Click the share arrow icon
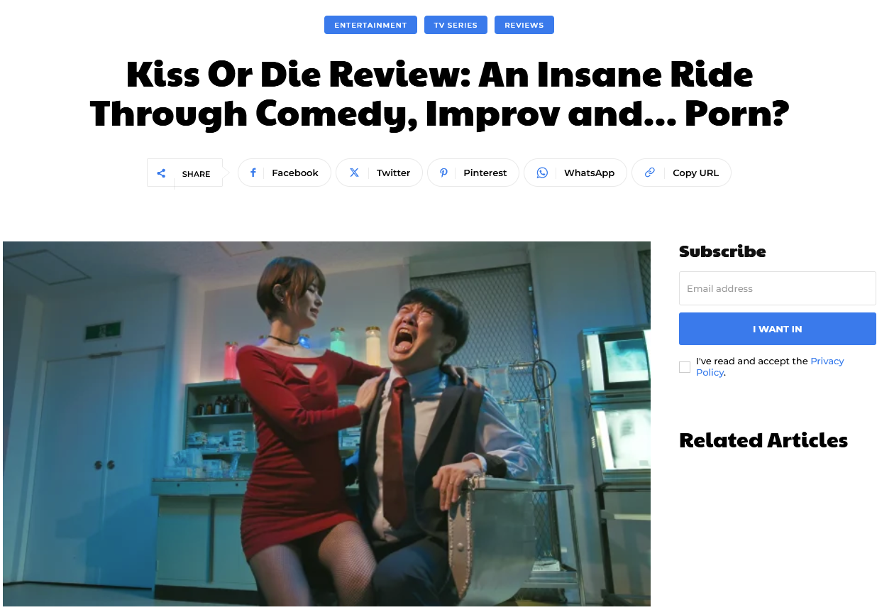The width and height of the screenshot is (877, 610). pyautogui.click(x=161, y=173)
